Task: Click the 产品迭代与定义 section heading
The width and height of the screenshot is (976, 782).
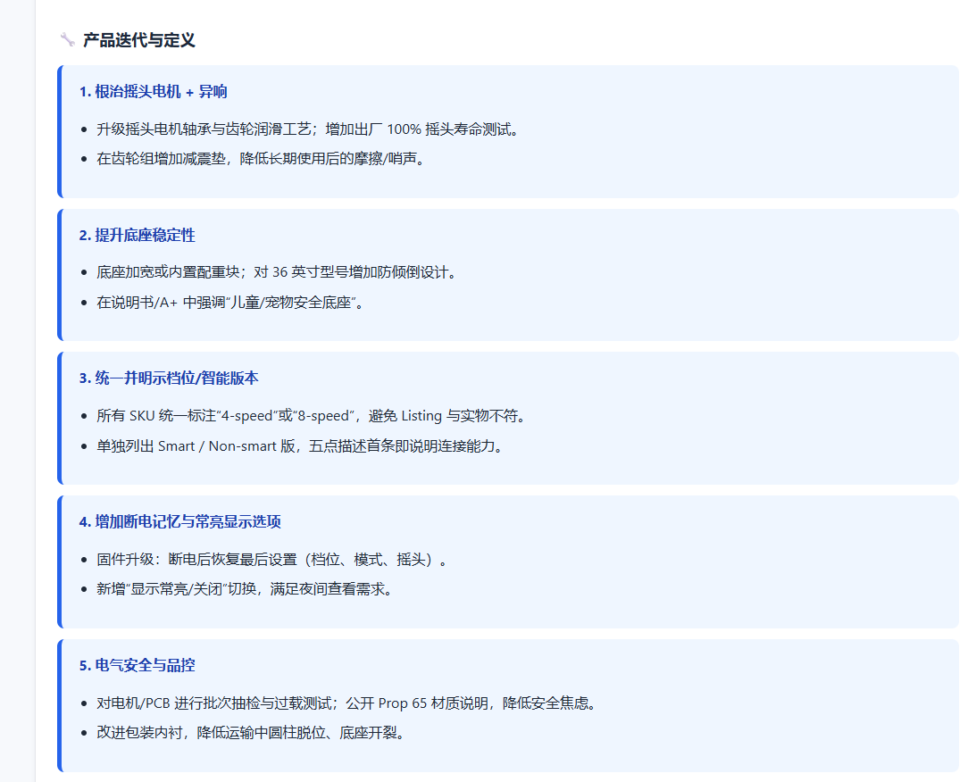Action: pos(138,40)
